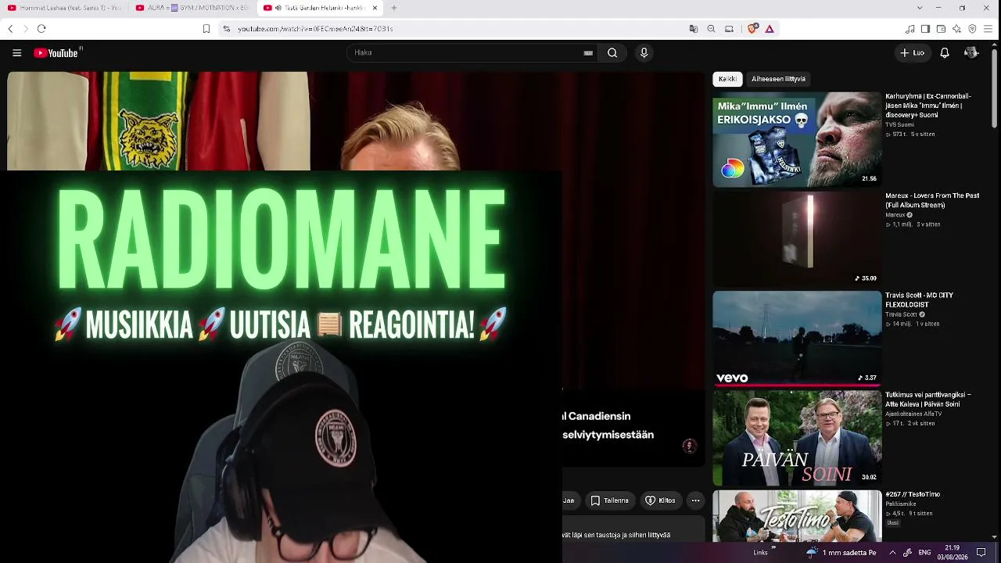Open the #267 // TestoTimo video title
Screen dimensions: 1001x563
point(913,494)
